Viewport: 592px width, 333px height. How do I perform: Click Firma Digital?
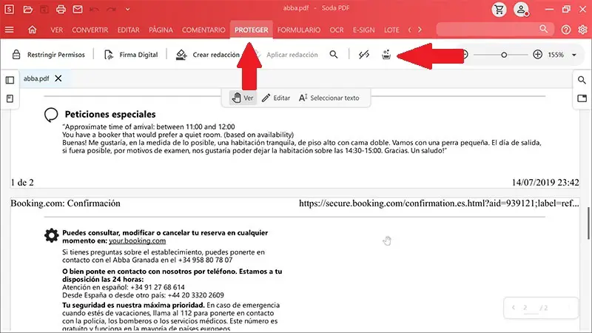pyautogui.click(x=131, y=55)
